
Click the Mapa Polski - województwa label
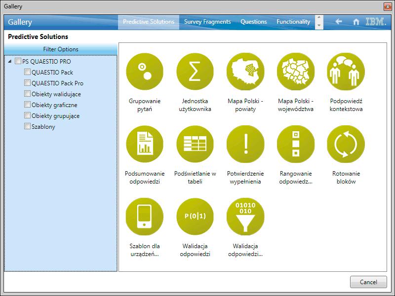296,105
